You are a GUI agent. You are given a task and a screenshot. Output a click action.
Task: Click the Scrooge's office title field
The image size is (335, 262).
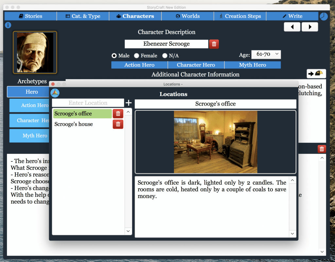pyautogui.click(x=215, y=104)
